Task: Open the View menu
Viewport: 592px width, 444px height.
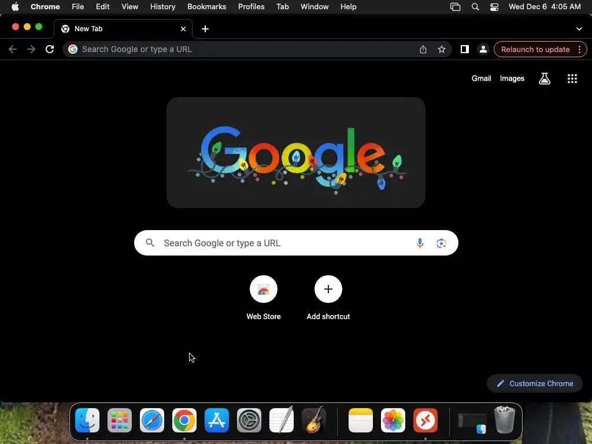Action: pos(129,7)
